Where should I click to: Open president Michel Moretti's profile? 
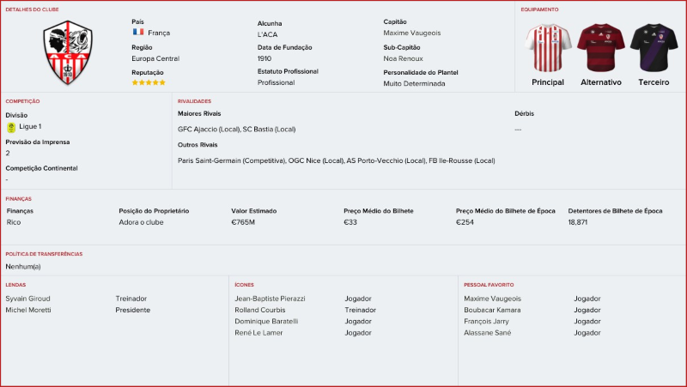click(28, 310)
